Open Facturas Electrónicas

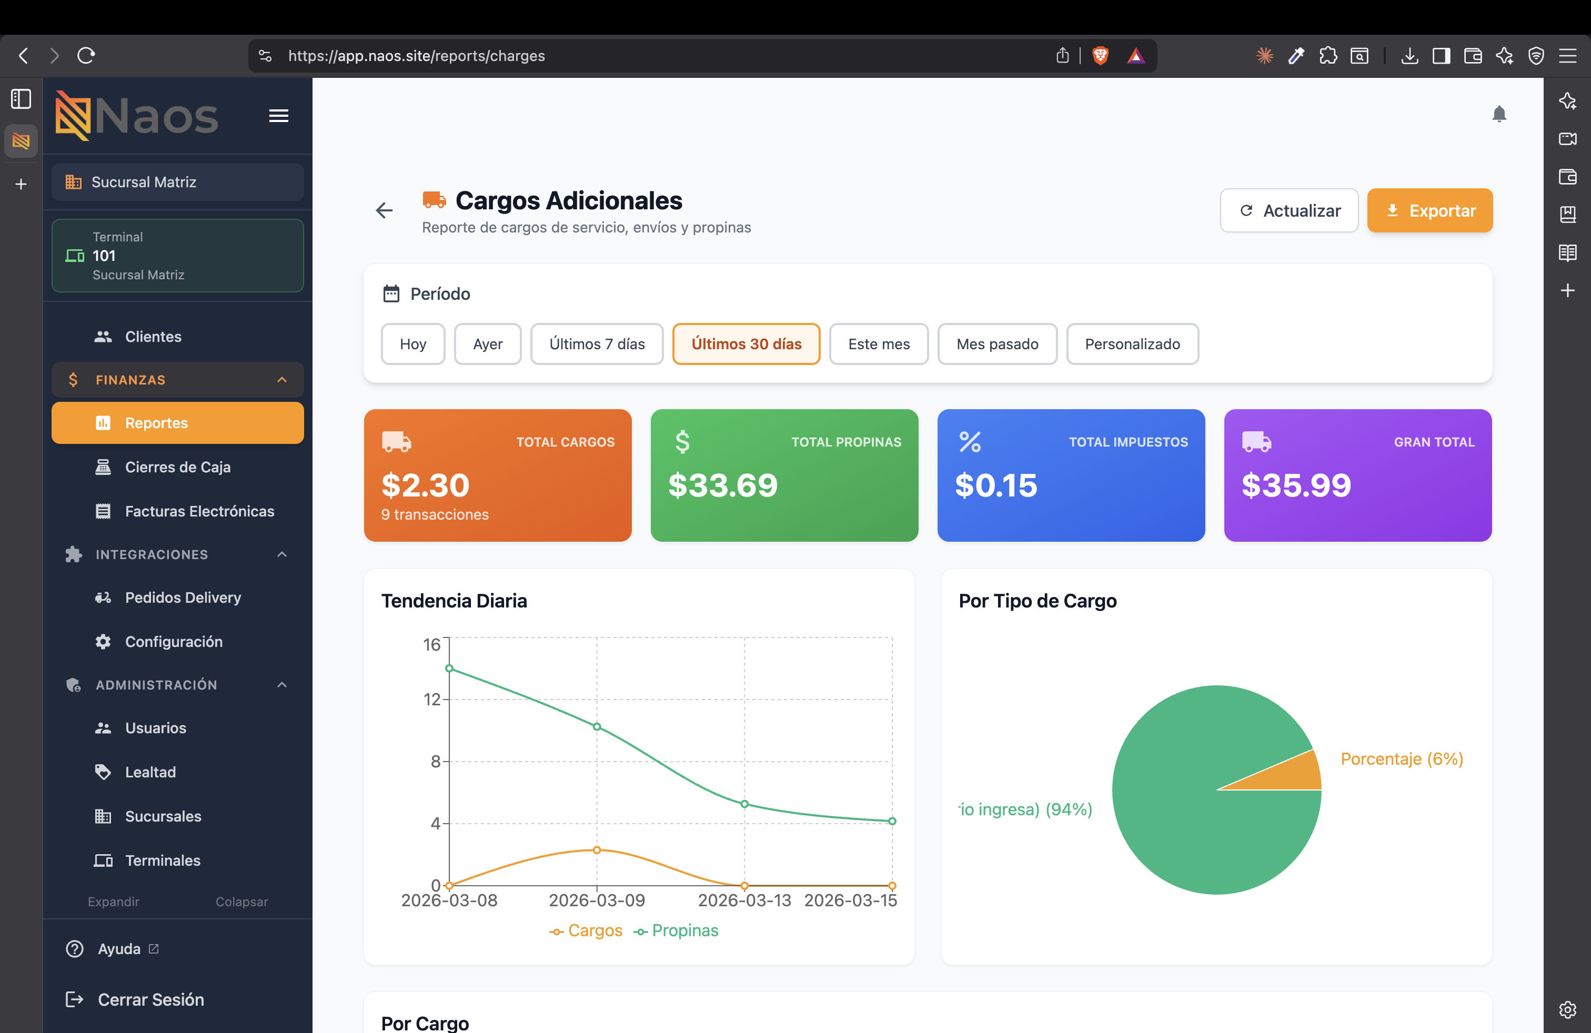177,511
